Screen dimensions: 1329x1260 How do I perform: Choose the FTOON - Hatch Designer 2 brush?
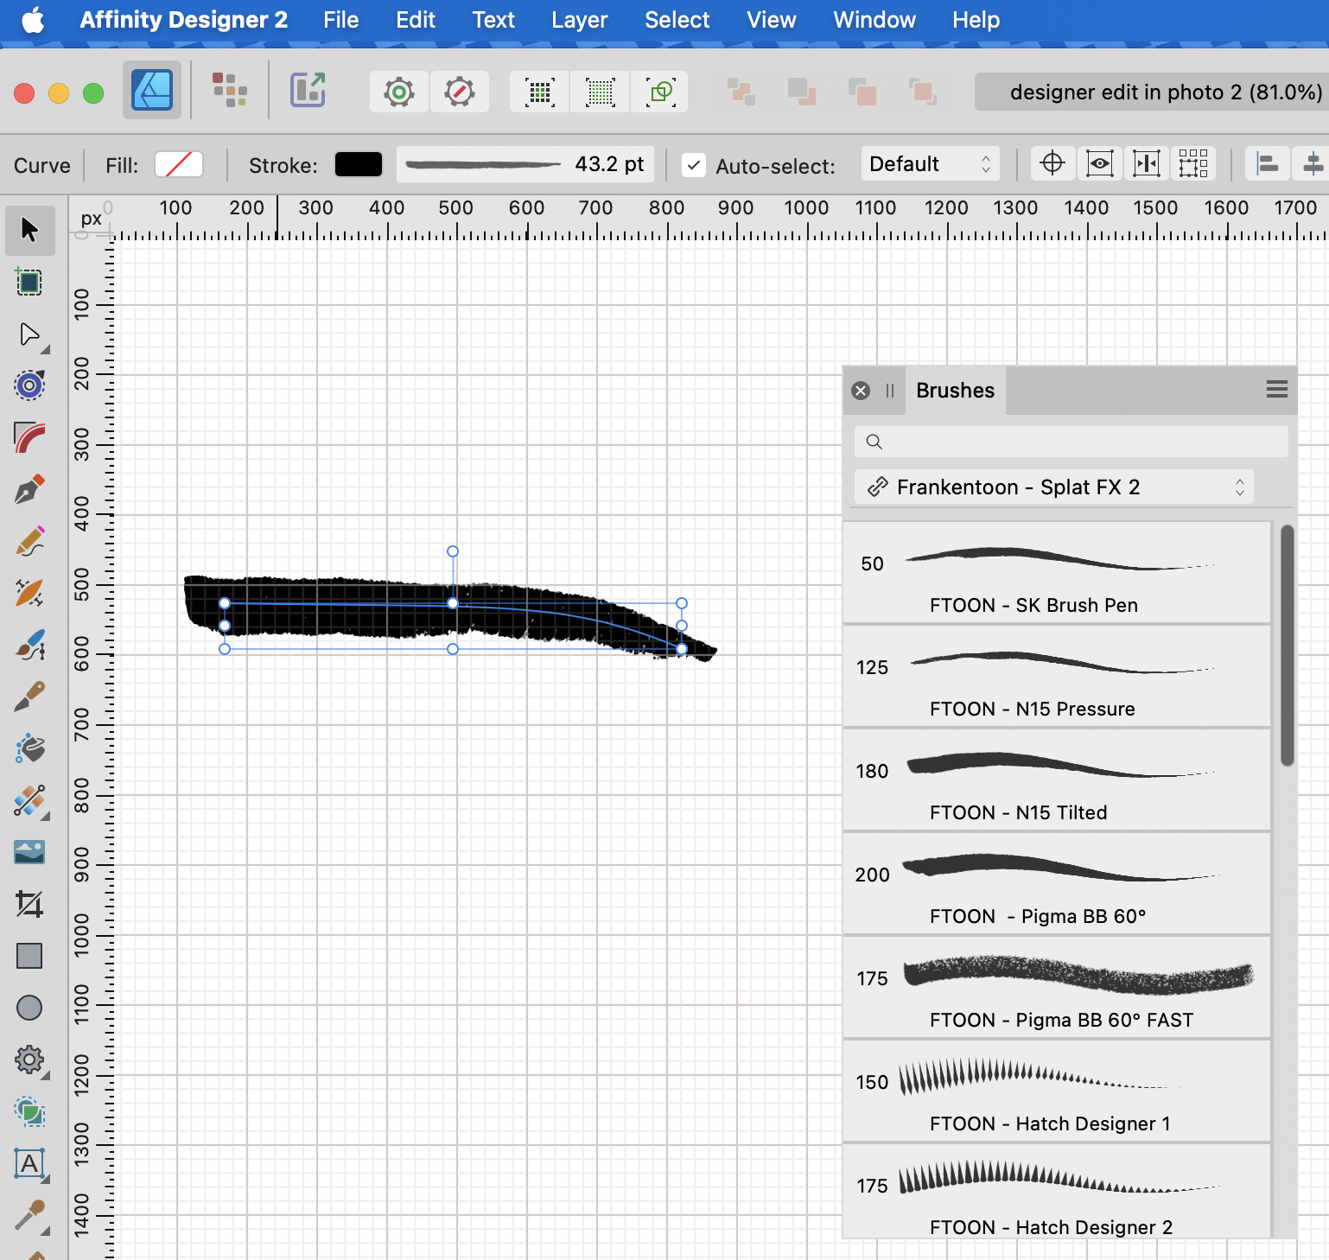(1057, 1192)
